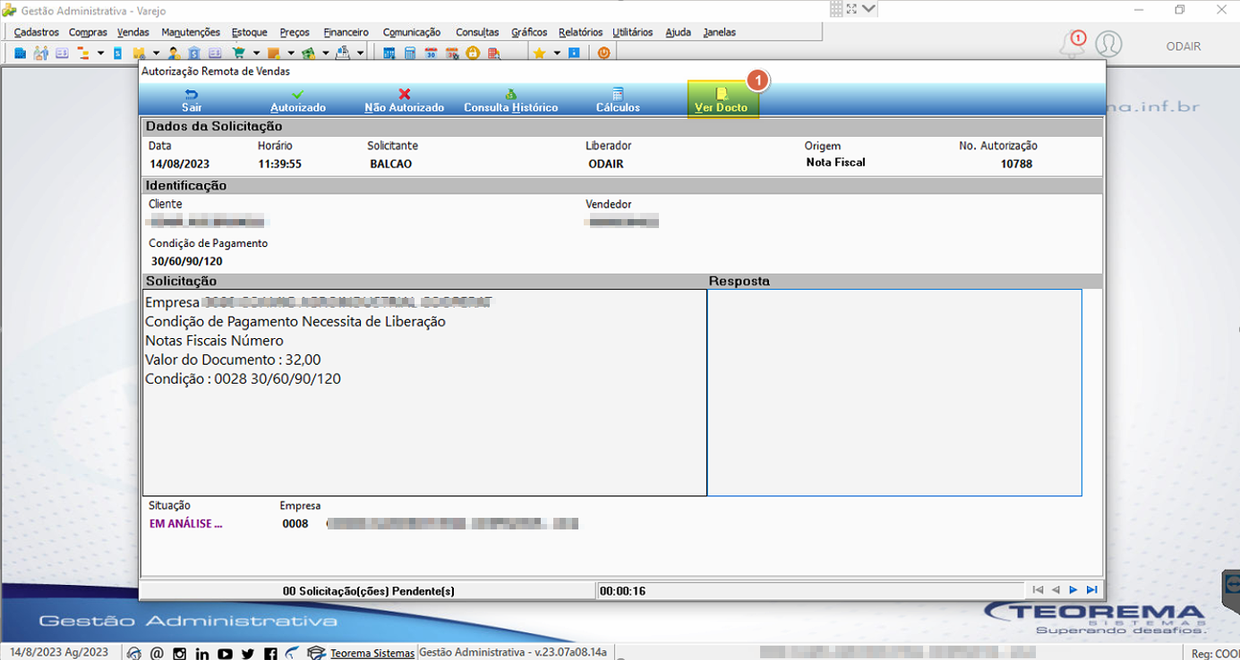Open the LinkedIn icon in the status bar
The width and height of the screenshot is (1240, 660).
[x=201, y=653]
